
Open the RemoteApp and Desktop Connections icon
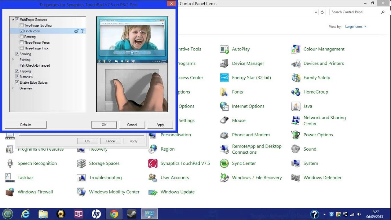pos(224,149)
